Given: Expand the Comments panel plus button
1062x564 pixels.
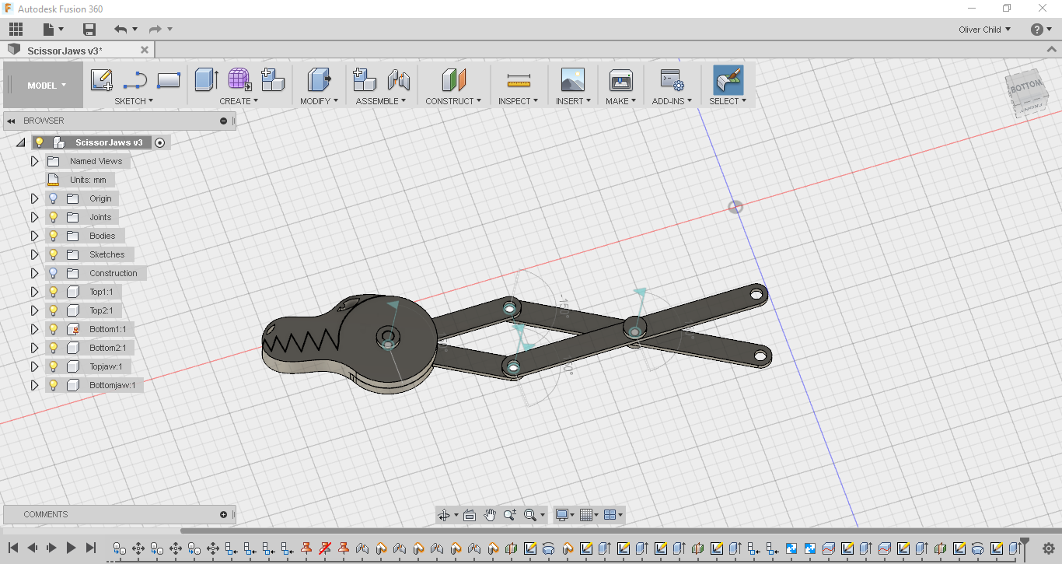Looking at the screenshot, I should [224, 514].
